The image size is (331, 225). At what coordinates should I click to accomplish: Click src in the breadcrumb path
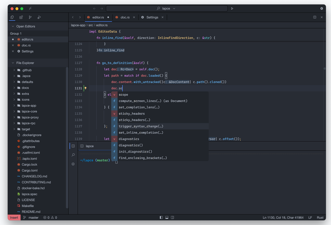[91, 25]
